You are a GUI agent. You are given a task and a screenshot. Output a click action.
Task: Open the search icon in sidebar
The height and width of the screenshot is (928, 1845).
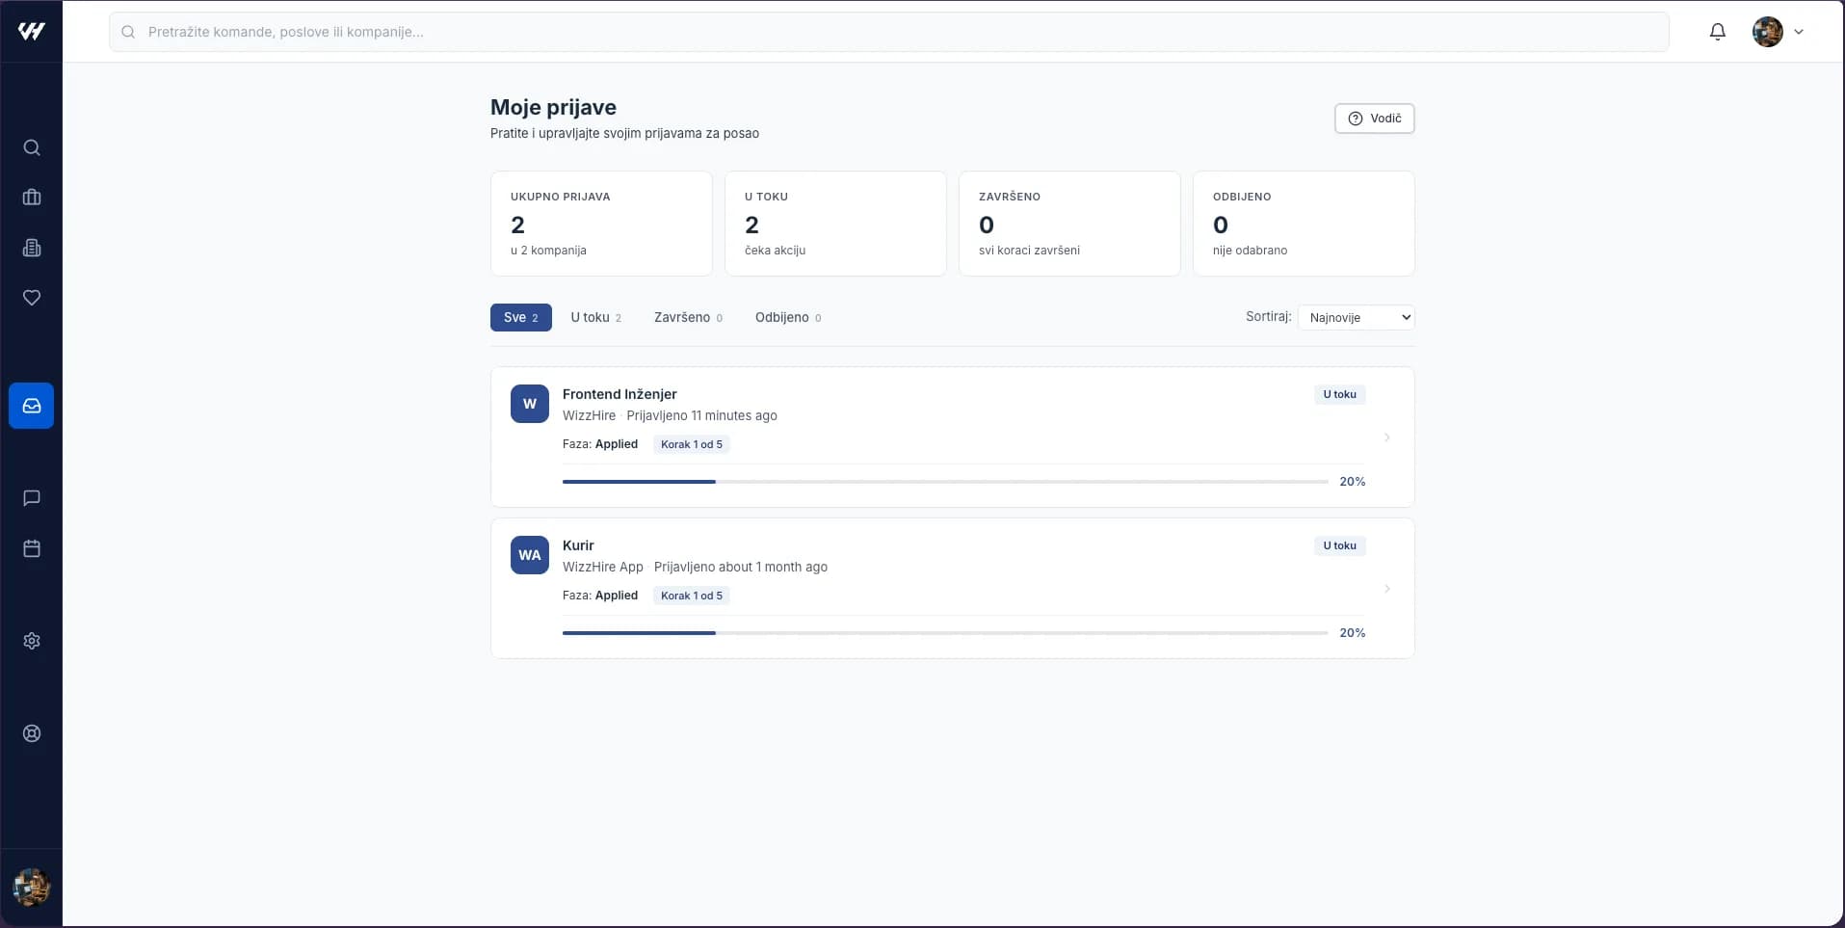(x=32, y=147)
